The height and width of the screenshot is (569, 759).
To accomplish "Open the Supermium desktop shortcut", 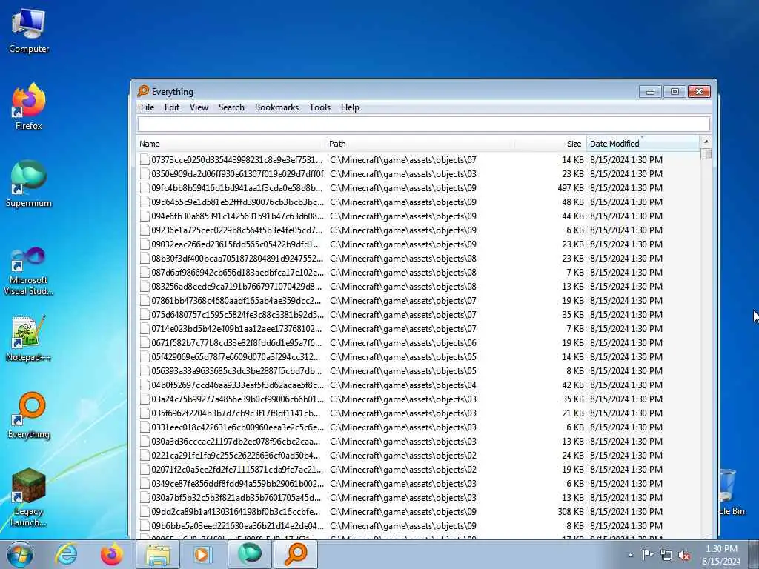I will tap(29, 184).
